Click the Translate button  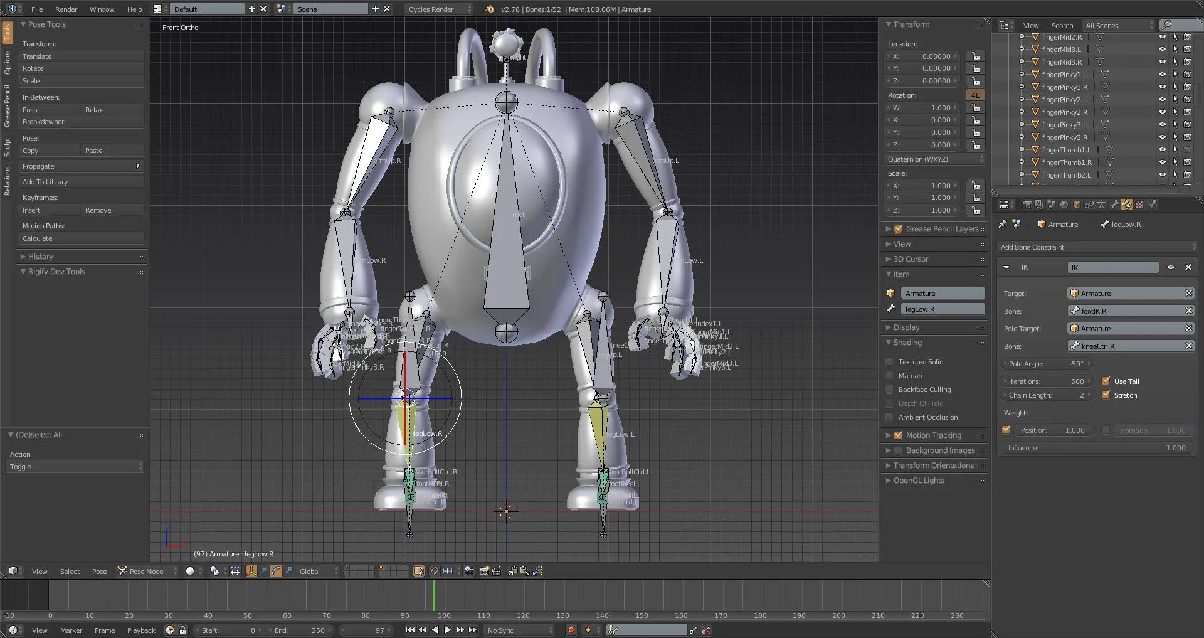pos(82,56)
